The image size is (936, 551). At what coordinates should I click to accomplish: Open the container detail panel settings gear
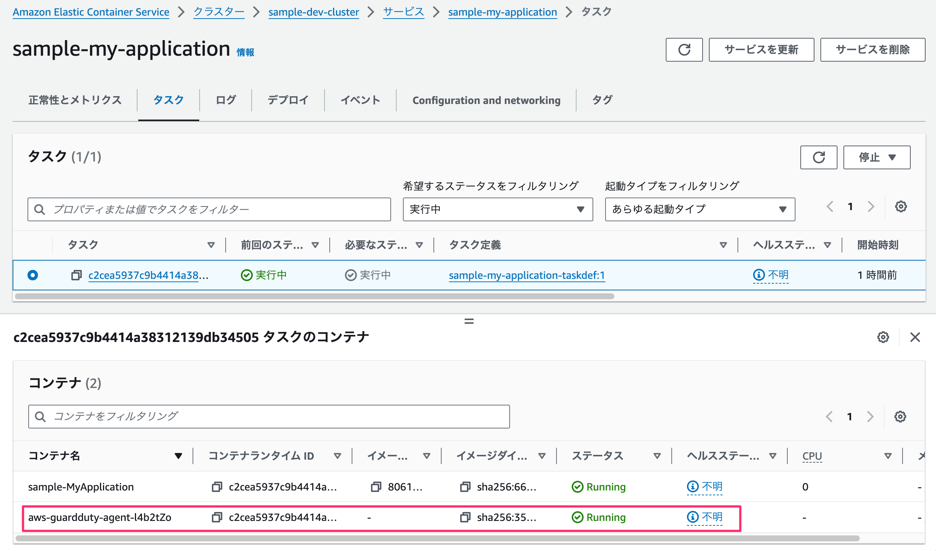click(883, 337)
